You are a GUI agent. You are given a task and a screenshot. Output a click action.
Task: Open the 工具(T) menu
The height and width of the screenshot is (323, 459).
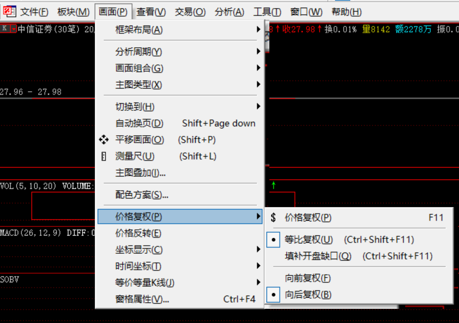[267, 12]
